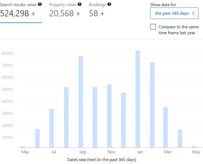
Task: Switch to the Property views tab
Action: tap(63, 5)
